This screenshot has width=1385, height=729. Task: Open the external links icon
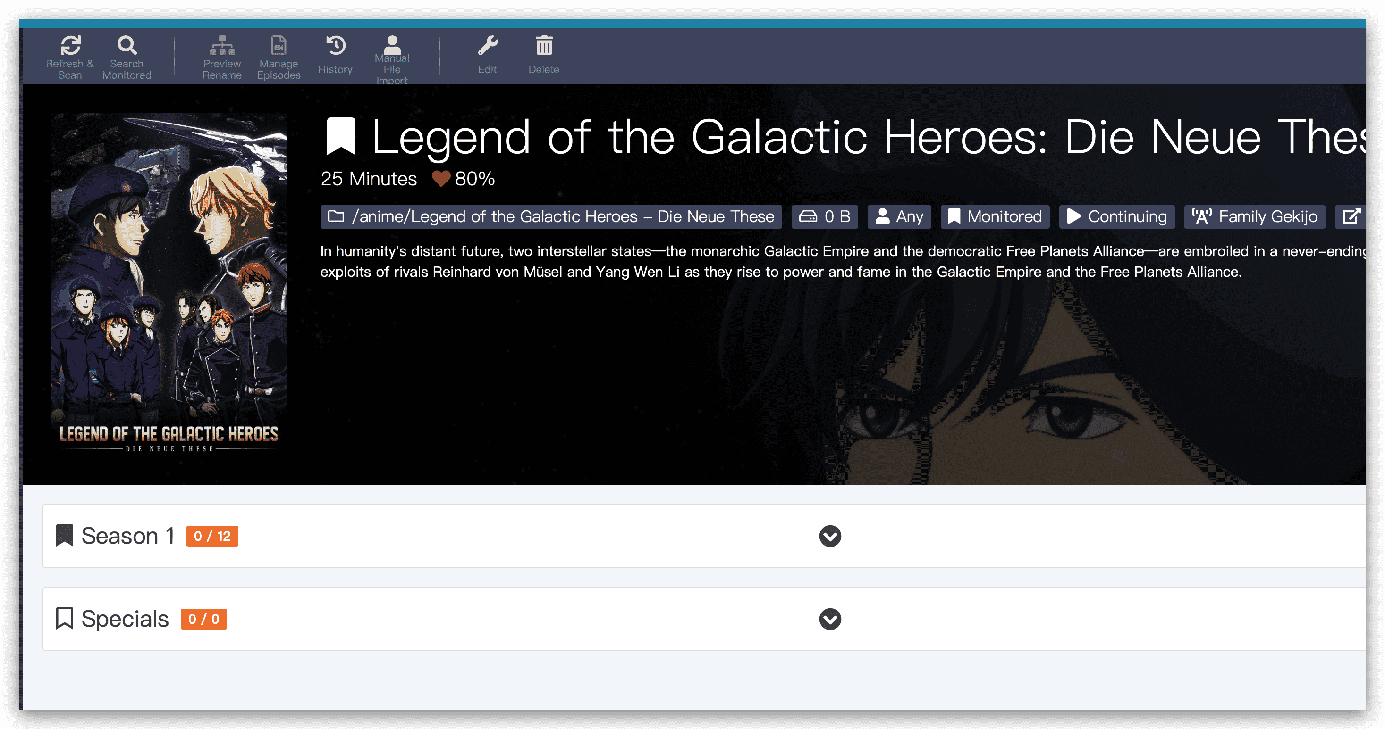(x=1351, y=216)
